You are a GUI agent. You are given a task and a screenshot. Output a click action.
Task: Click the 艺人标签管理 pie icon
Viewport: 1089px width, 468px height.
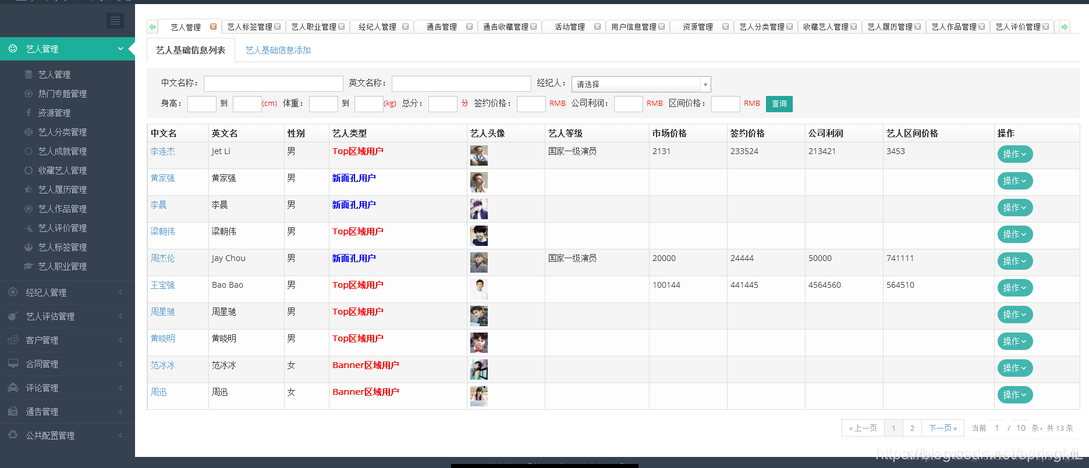click(29, 247)
